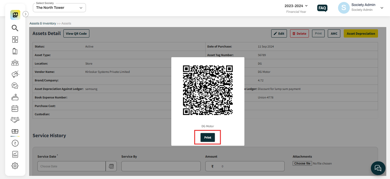The width and height of the screenshot is (390, 179).
Task: Click the Service Date calendar picker icon
Action: pyautogui.click(x=111, y=166)
